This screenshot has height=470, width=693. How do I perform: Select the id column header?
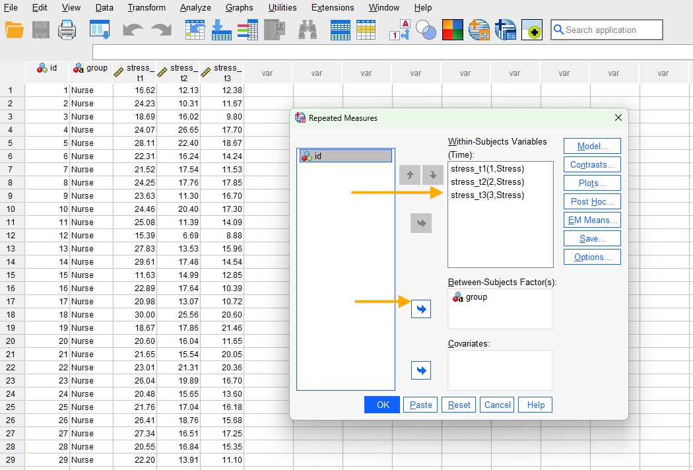[x=48, y=73]
